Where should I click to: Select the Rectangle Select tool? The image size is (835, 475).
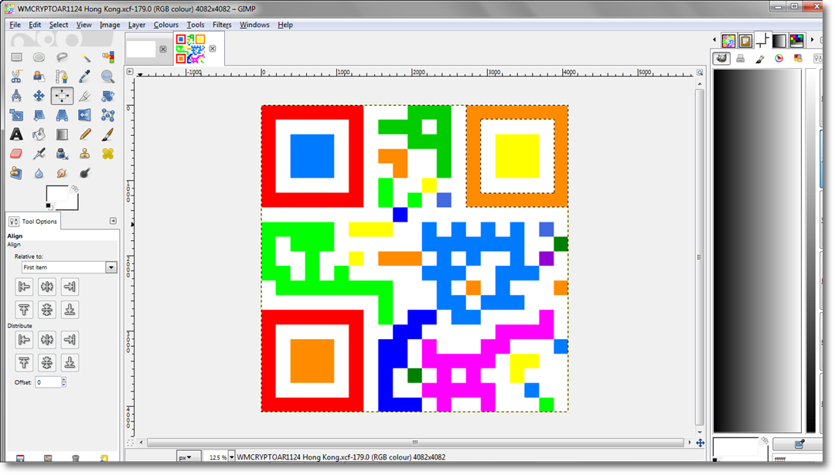[x=16, y=57]
